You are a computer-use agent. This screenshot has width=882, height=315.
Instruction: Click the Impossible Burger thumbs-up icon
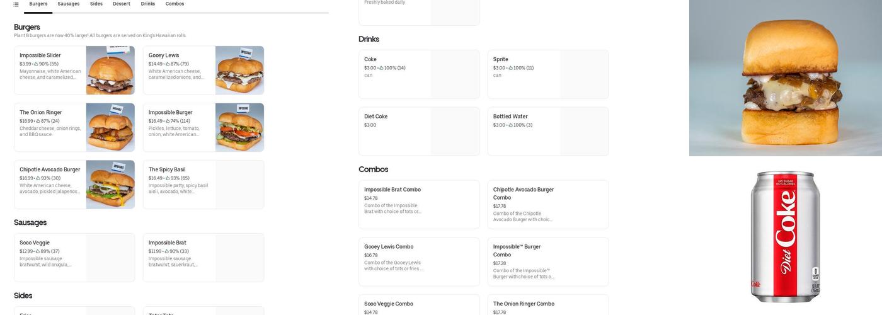(x=168, y=121)
